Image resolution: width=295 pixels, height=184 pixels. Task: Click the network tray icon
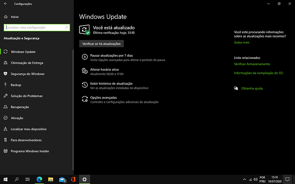point(251,180)
